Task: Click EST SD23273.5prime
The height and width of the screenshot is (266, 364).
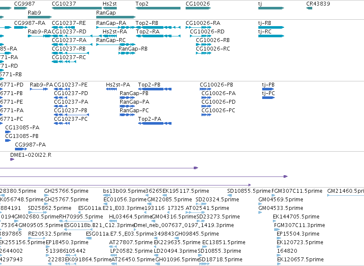Action: coord(218,217)
